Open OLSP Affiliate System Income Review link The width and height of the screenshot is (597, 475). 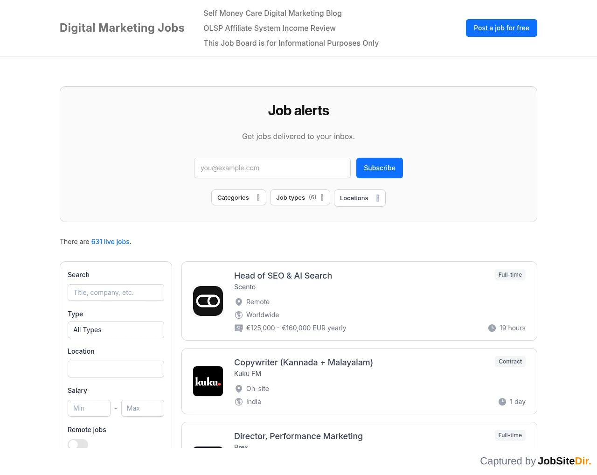pyautogui.click(x=270, y=28)
